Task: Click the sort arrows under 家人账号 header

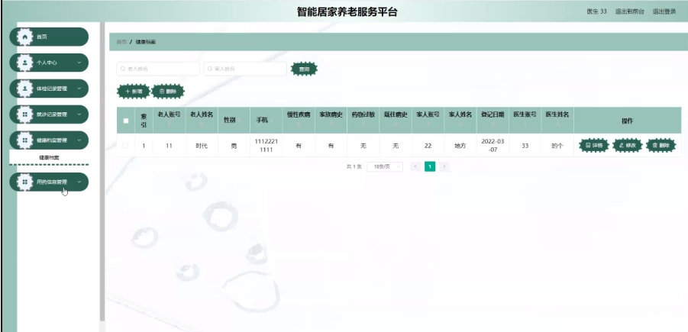Action: tap(428, 124)
